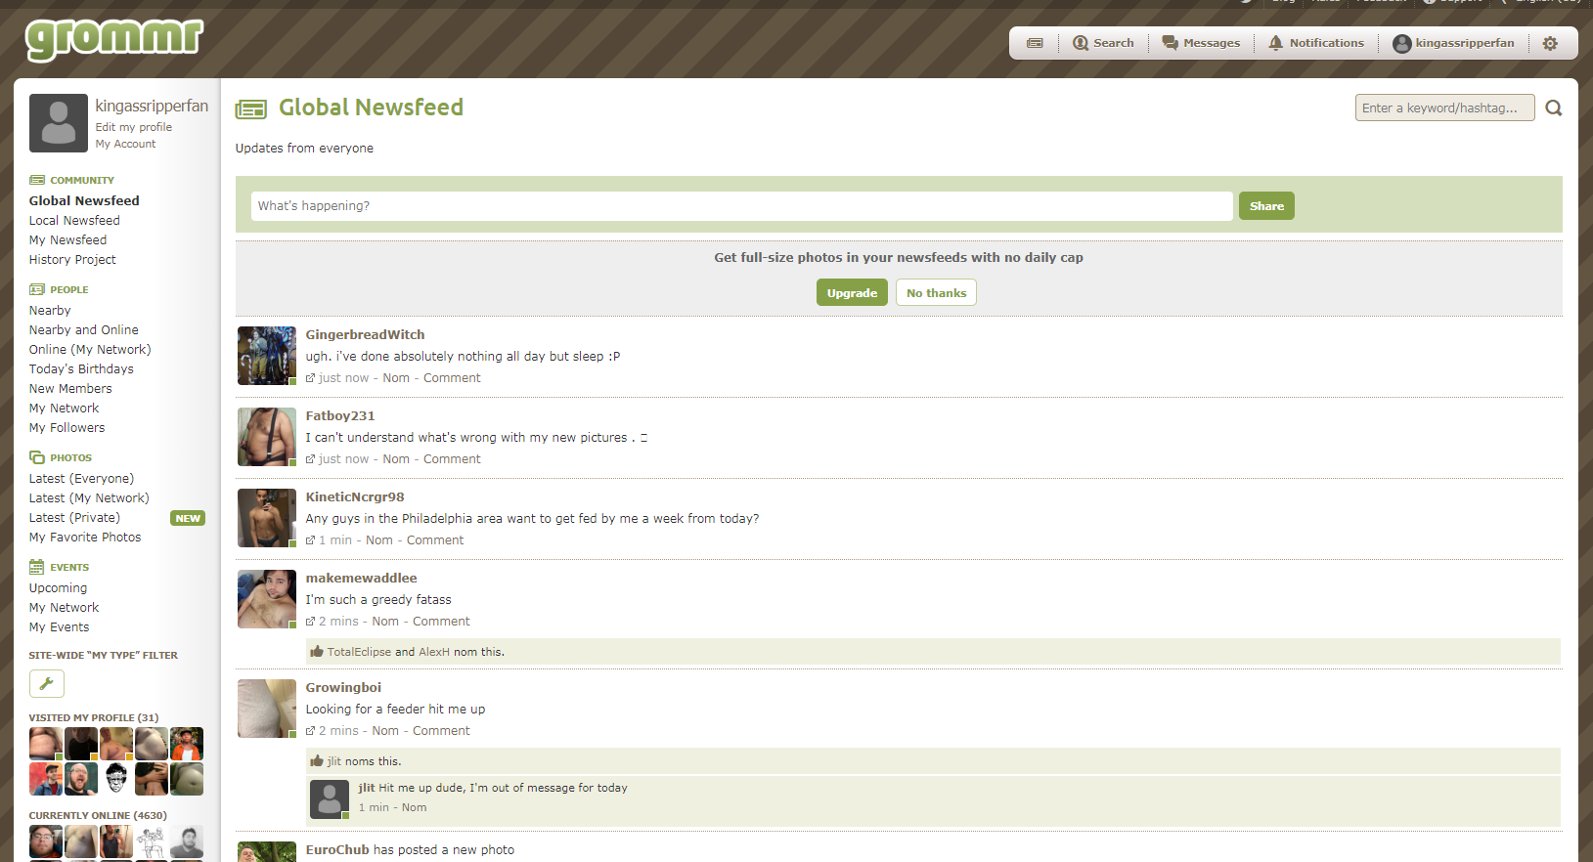This screenshot has width=1593, height=862.
Task: Click the grommr logo
Action: click(x=114, y=40)
